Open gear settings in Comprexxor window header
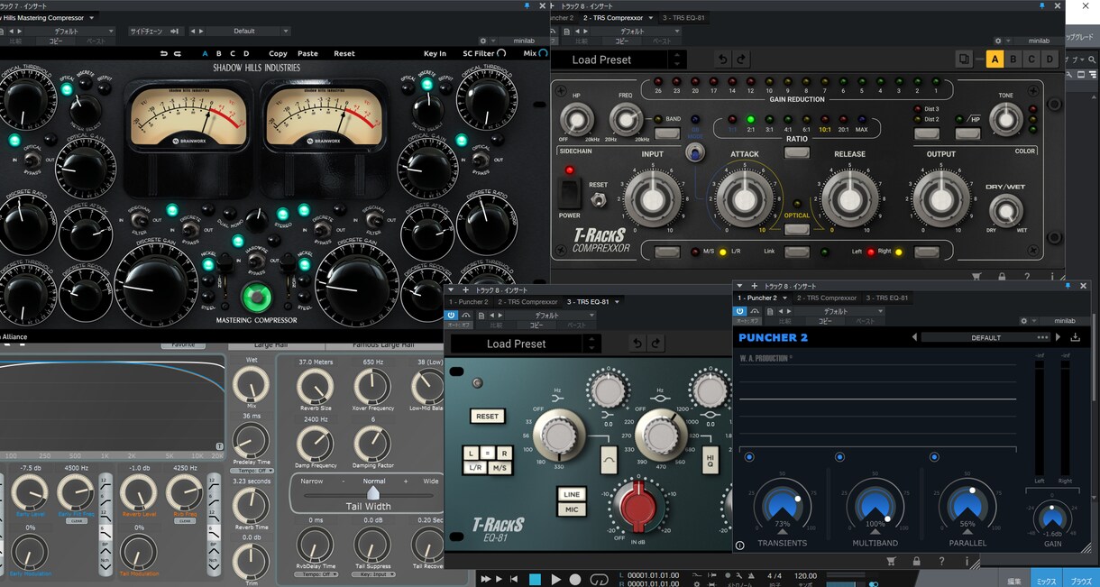Image resolution: width=1100 pixels, height=587 pixels. (998, 41)
